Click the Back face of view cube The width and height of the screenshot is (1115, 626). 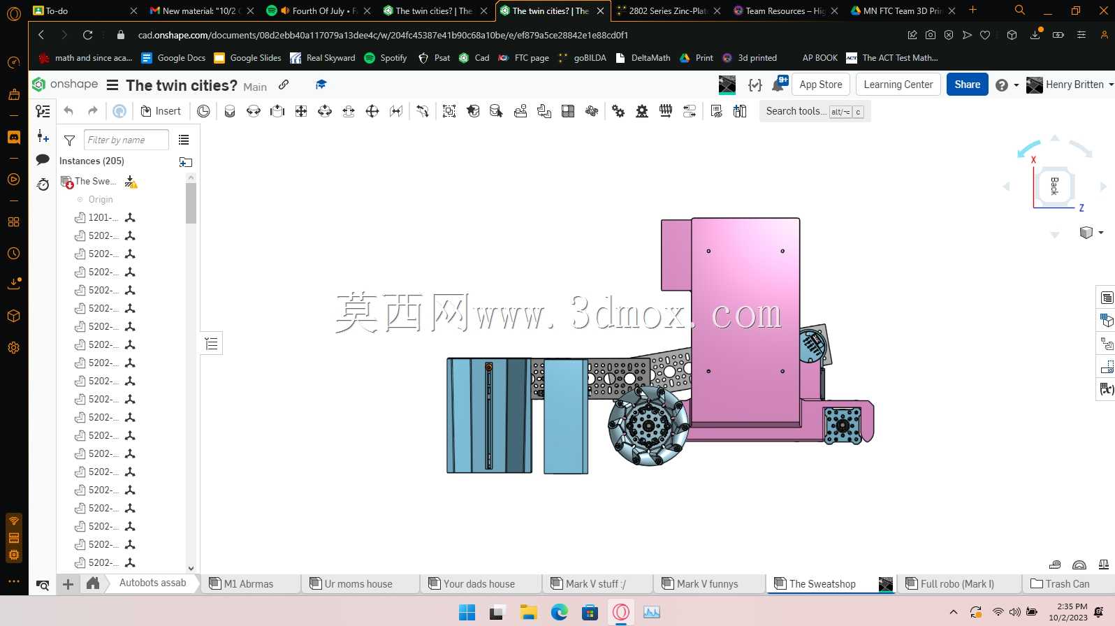[x=1054, y=186]
